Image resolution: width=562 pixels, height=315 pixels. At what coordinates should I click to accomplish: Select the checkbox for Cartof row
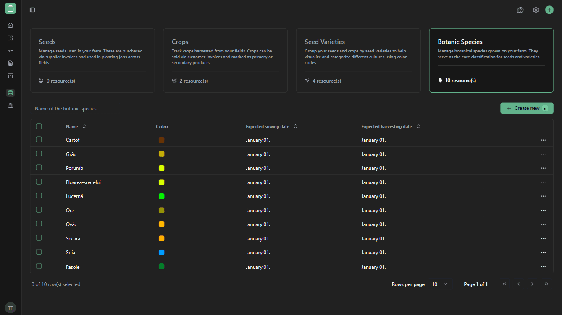click(x=39, y=140)
